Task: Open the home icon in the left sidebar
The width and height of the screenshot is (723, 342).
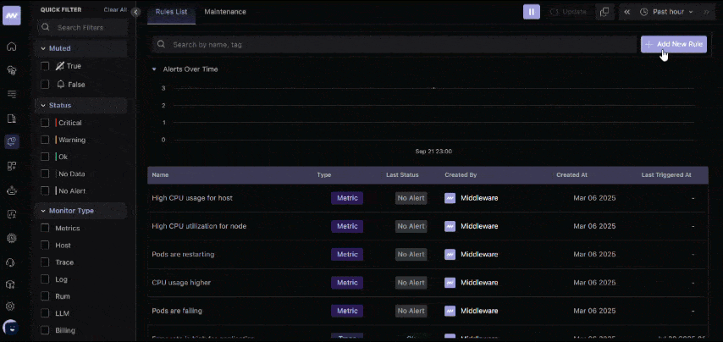Action: tap(12, 47)
